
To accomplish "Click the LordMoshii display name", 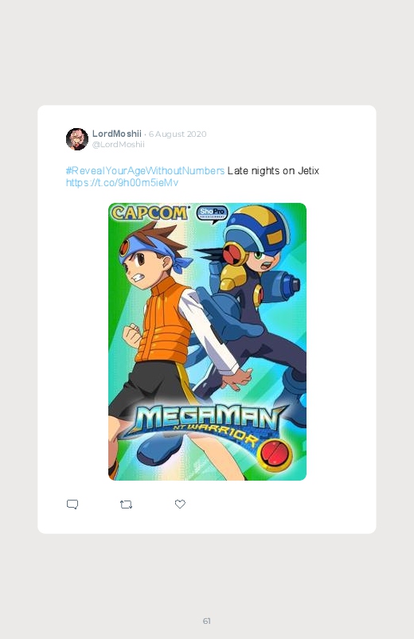I will (x=117, y=134).
